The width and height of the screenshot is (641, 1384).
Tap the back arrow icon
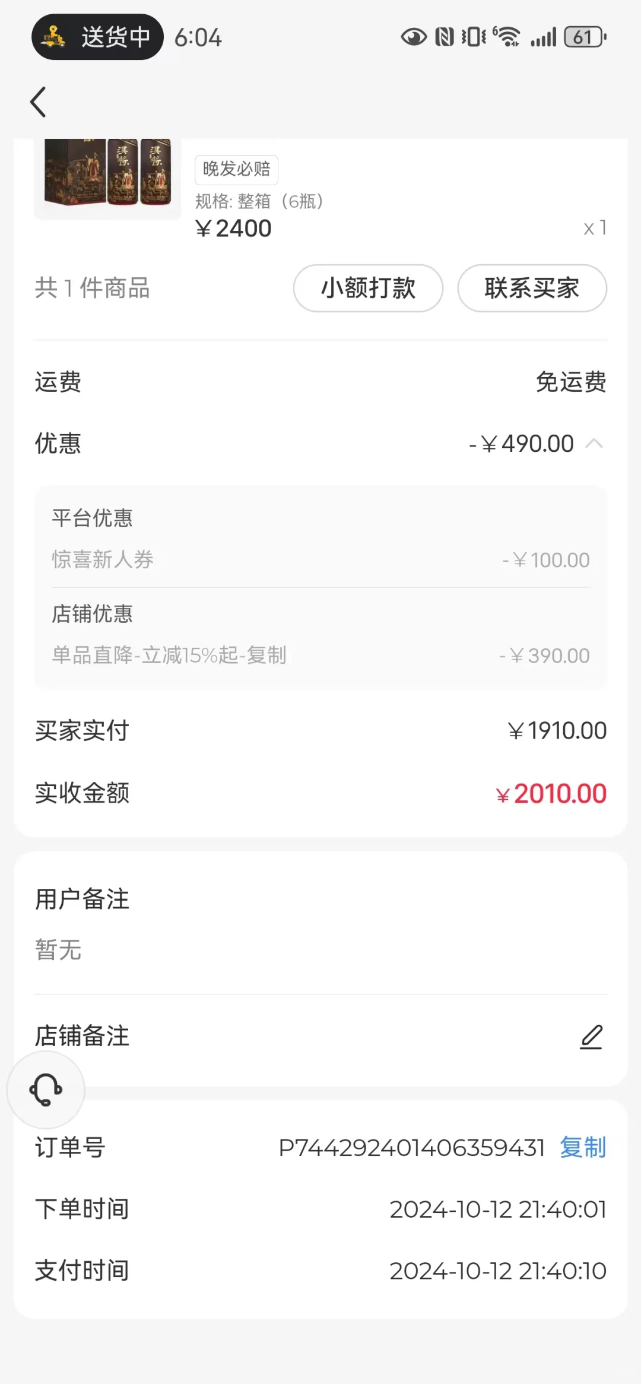click(39, 102)
